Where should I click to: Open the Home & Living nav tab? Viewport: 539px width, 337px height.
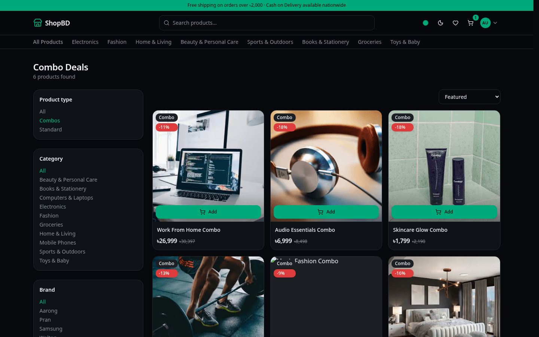pos(153,42)
